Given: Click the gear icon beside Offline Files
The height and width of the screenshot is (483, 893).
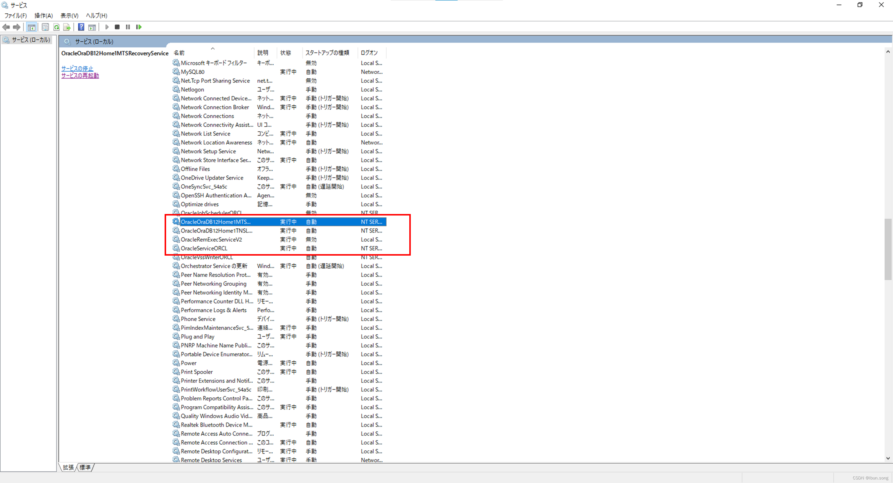Looking at the screenshot, I should pyautogui.click(x=176, y=169).
